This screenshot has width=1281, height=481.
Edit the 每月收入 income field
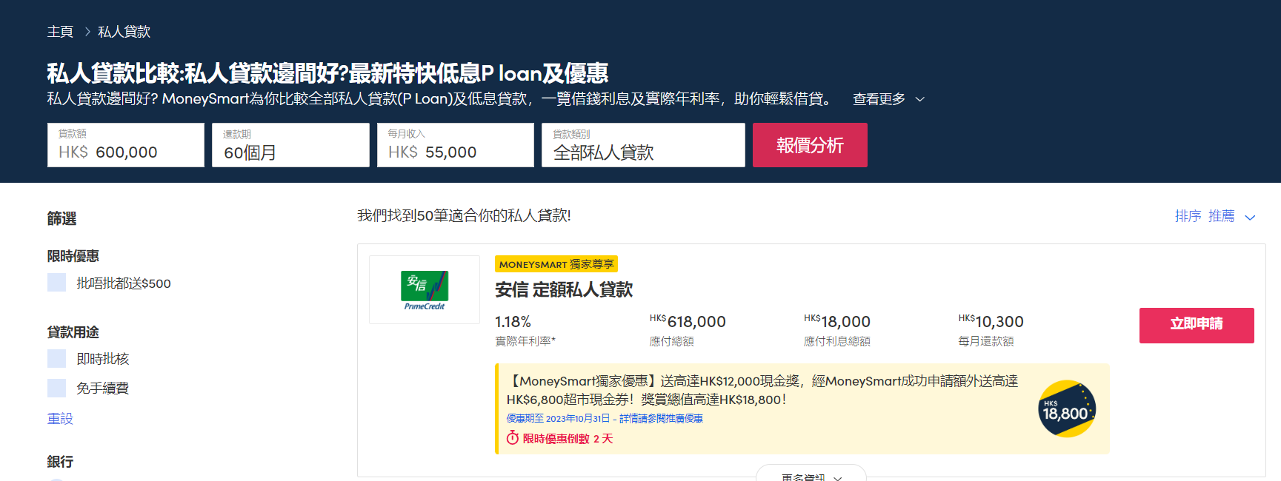click(456, 145)
